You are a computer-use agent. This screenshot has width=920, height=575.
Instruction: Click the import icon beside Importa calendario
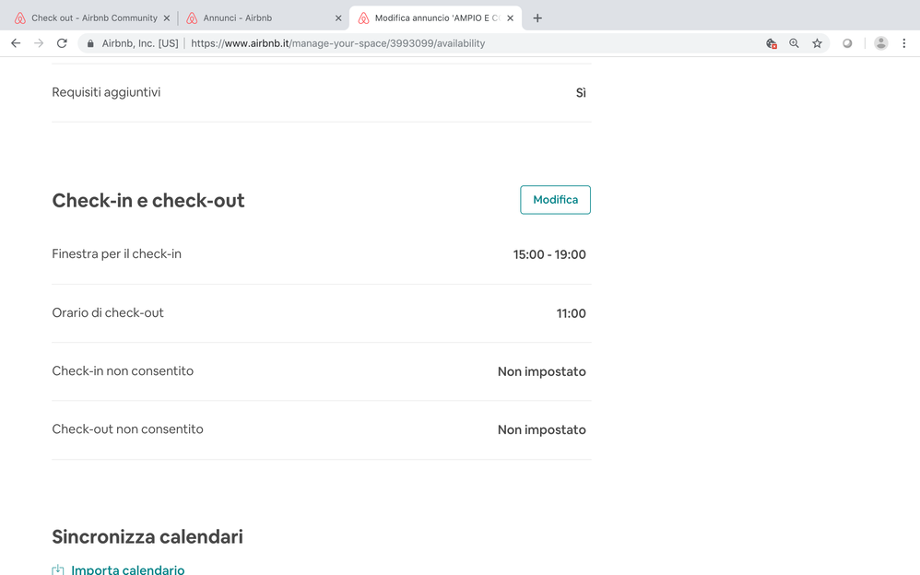tap(58, 569)
